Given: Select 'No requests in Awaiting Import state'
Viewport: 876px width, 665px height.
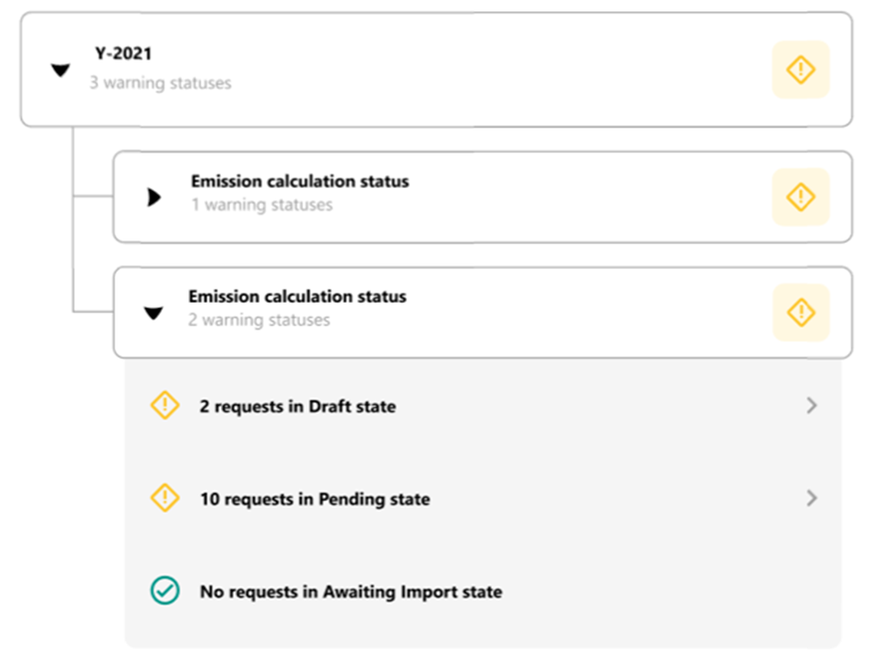Looking at the screenshot, I should [350, 591].
